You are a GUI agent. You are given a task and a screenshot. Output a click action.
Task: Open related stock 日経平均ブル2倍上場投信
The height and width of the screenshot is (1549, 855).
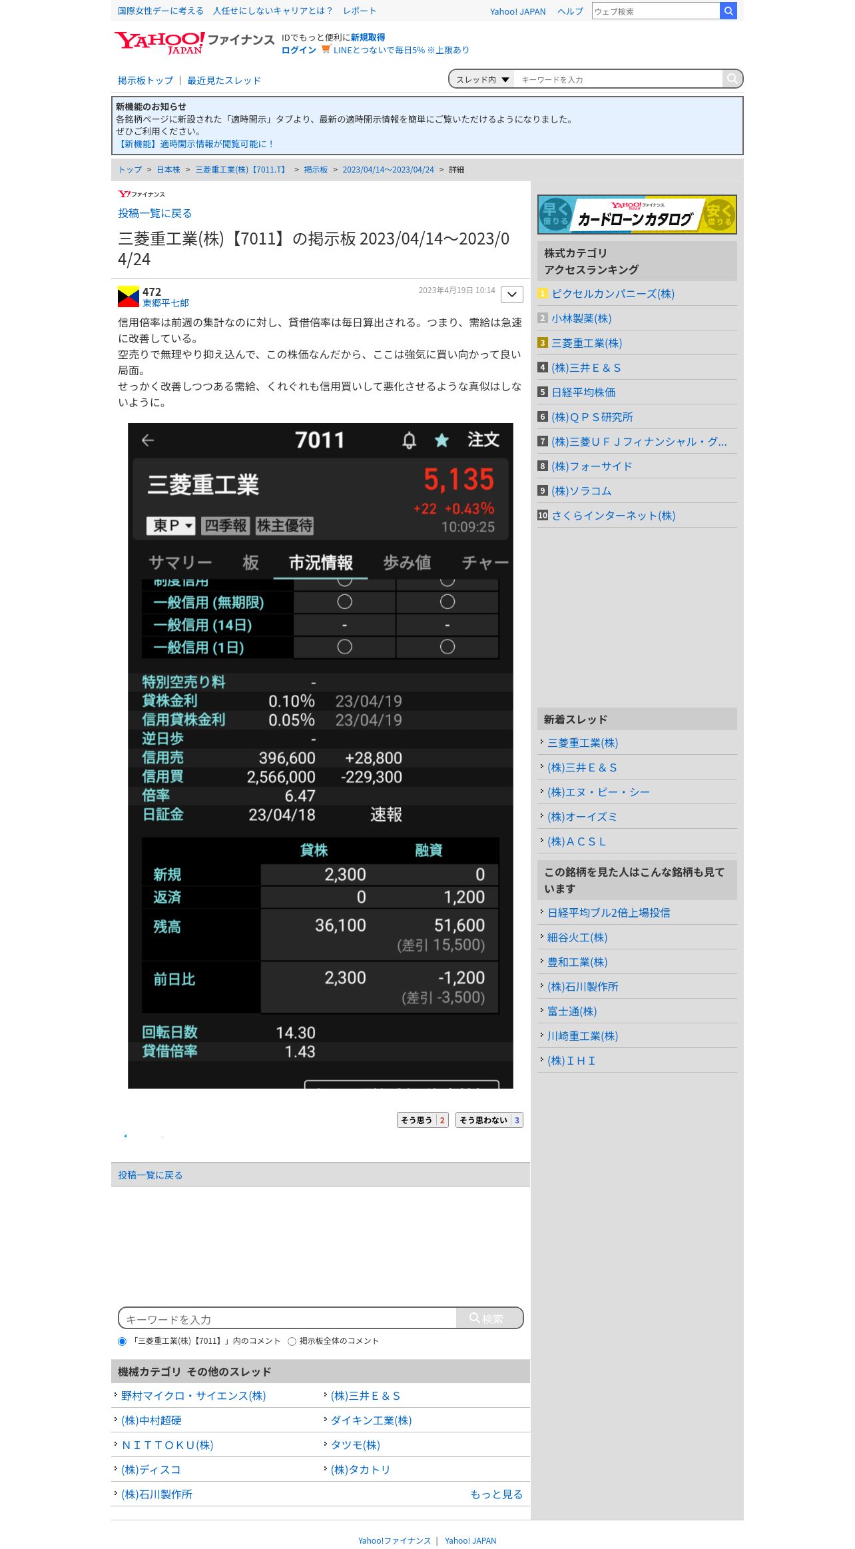coord(609,913)
